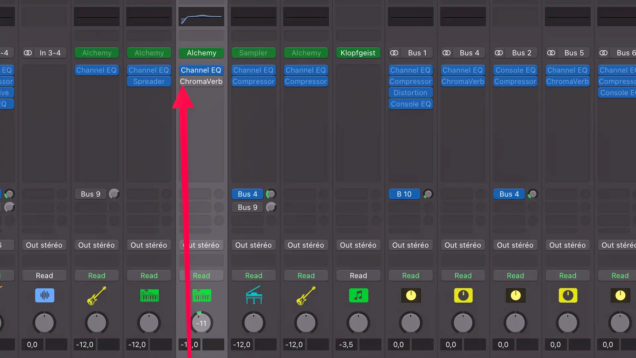Open Compressor plug-in on the Sampler strip
Image resolution: width=636 pixels, height=358 pixels.
click(254, 81)
